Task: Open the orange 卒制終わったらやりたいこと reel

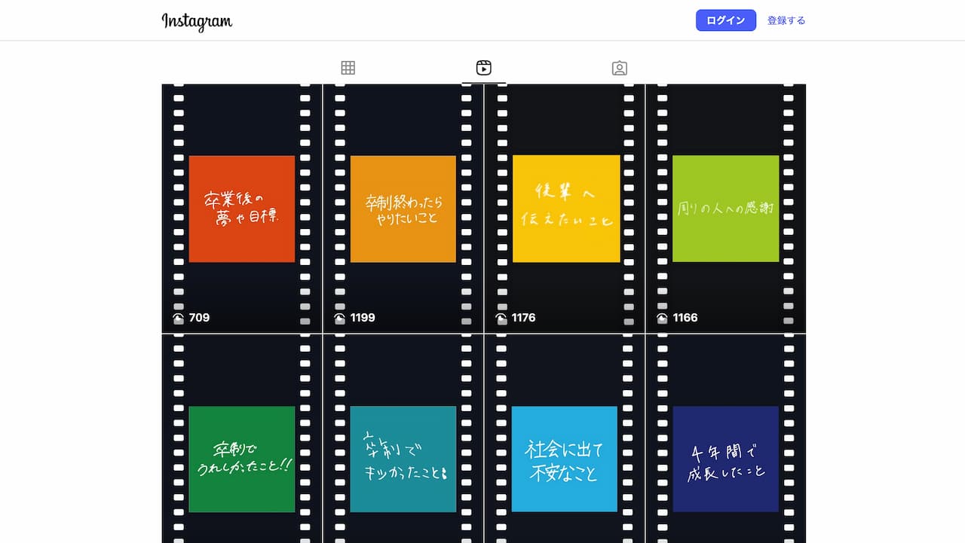Action: pos(403,209)
